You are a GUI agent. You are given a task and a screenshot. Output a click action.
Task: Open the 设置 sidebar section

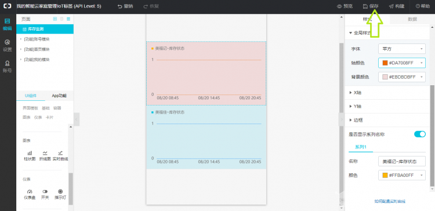[x=8, y=46]
